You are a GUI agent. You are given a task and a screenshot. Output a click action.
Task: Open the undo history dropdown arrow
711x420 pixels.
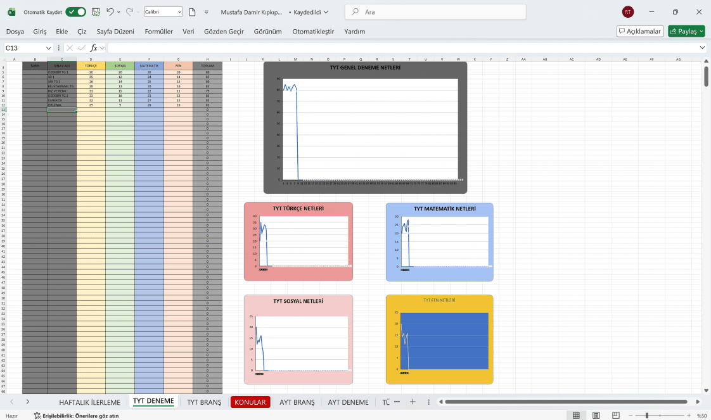pos(118,12)
